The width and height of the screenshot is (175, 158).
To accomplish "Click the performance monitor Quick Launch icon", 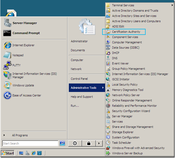I will [39, 153].
